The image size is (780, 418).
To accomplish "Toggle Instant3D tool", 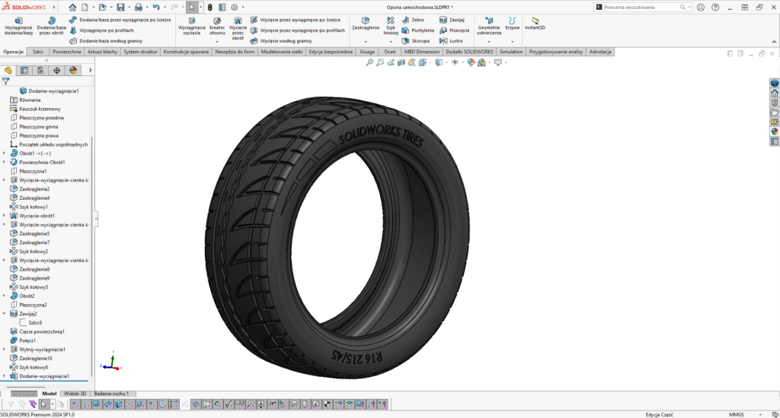I will point(535,24).
